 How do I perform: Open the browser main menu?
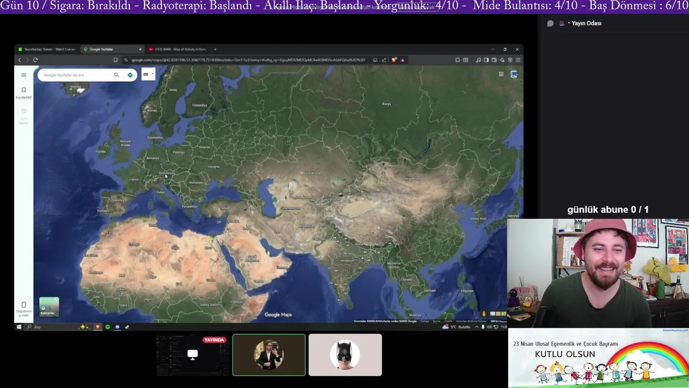(518, 60)
